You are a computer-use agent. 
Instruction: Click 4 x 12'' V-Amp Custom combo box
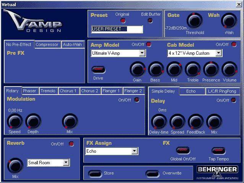tap(195, 53)
